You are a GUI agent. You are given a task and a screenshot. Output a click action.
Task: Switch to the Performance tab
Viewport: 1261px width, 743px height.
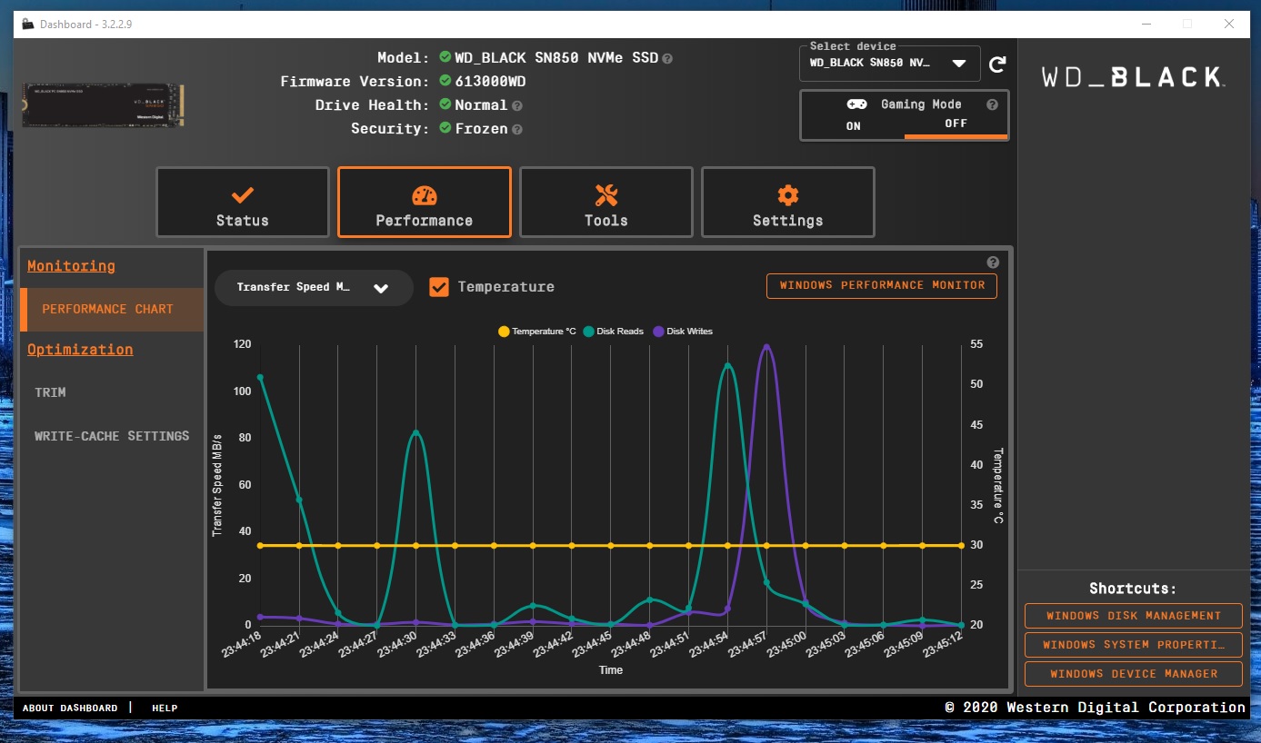point(425,202)
